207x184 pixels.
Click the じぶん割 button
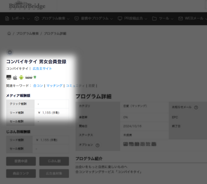coord(54,161)
